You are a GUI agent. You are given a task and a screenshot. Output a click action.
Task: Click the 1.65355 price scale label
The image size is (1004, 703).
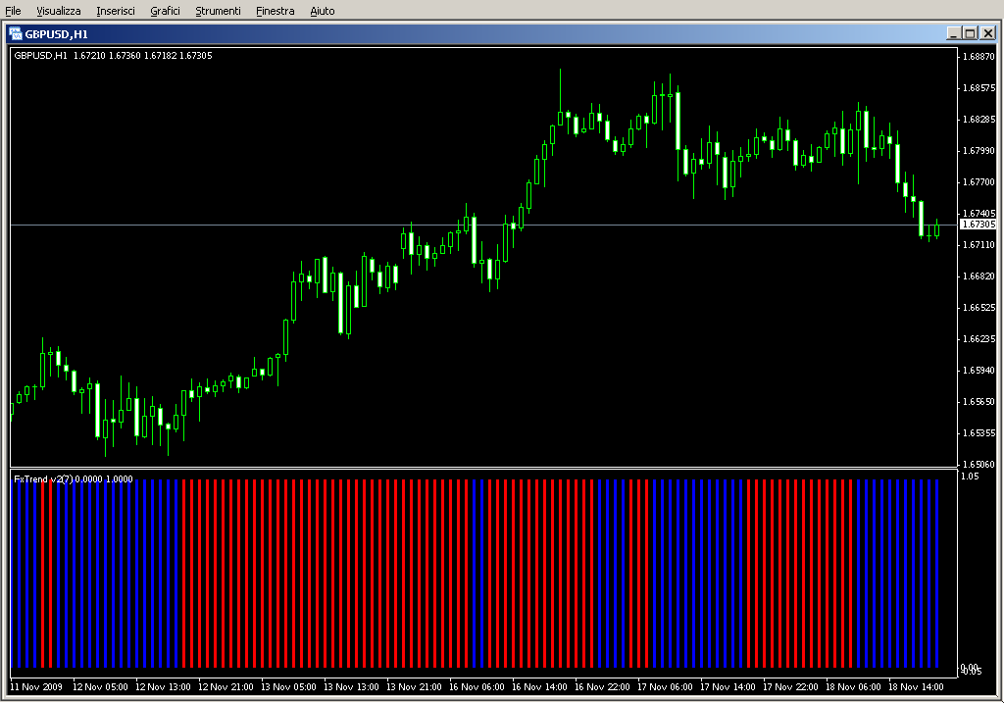[x=979, y=432]
